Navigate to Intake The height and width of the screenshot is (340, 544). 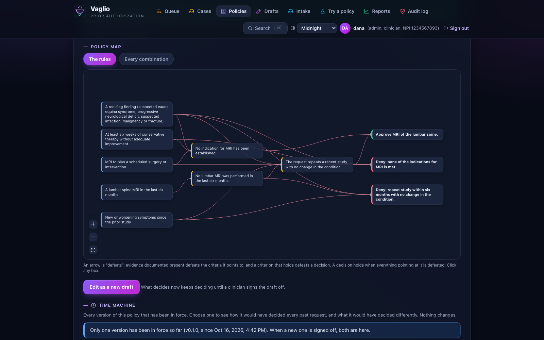click(x=299, y=11)
